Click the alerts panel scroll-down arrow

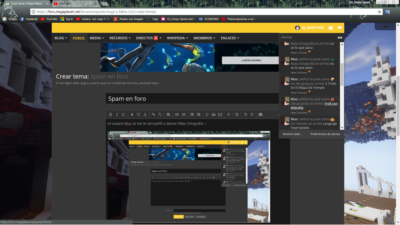coord(342,128)
